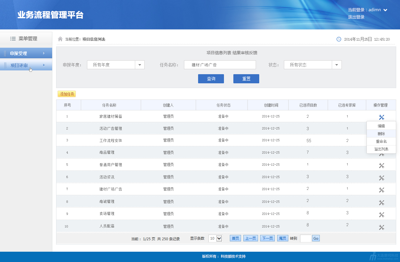The width and height of the screenshot is (400, 262).
Task: Click the 菜单管理 list icon
Action: point(13,39)
